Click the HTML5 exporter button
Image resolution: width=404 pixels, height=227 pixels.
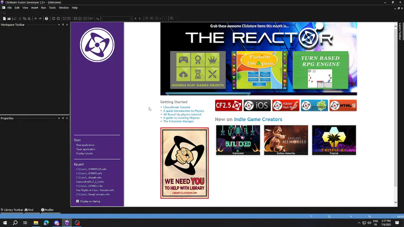click(343, 105)
